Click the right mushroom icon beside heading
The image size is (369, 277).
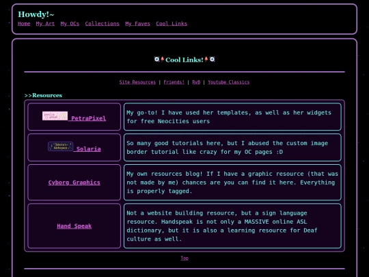(206, 59)
